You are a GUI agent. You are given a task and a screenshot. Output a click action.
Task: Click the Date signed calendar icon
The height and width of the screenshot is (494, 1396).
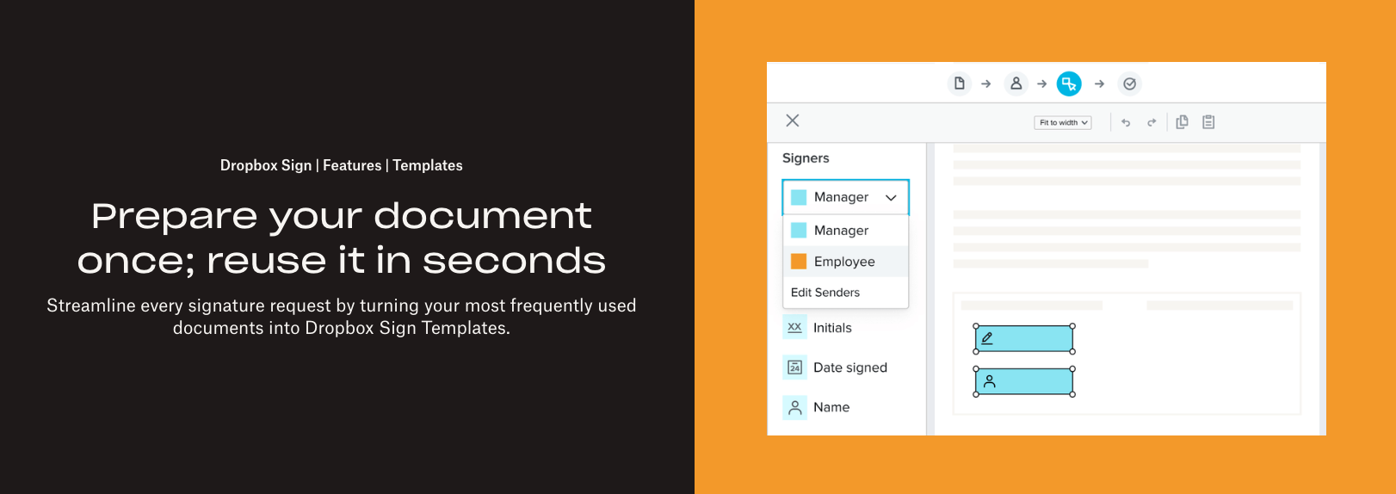tap(794, 367)
